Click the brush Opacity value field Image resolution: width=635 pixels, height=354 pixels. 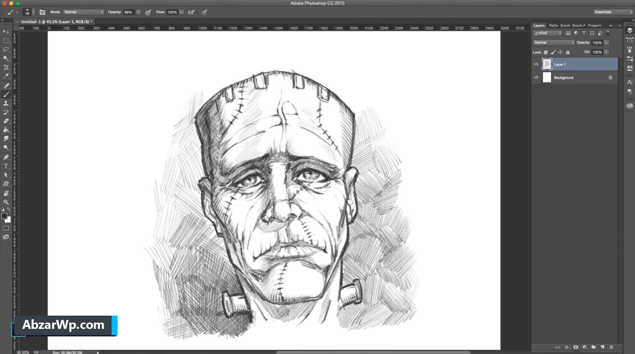click(129, 12)
